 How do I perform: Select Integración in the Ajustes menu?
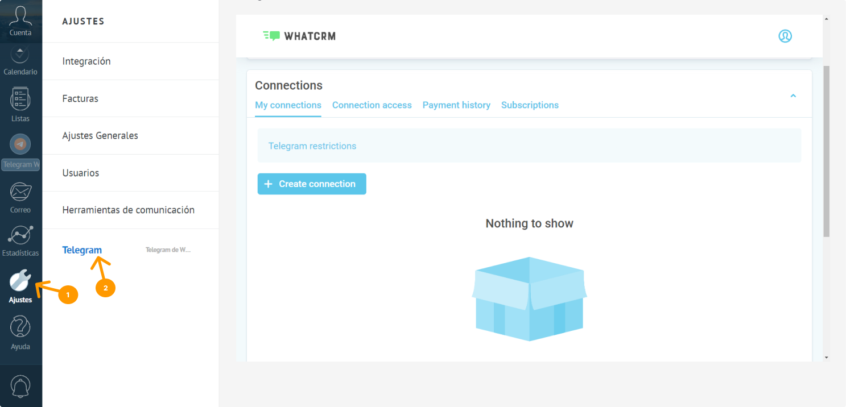point(86,61)
